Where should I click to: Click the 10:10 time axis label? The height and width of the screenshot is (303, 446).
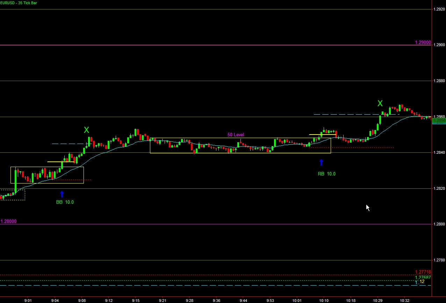click(x=324, y=300)
